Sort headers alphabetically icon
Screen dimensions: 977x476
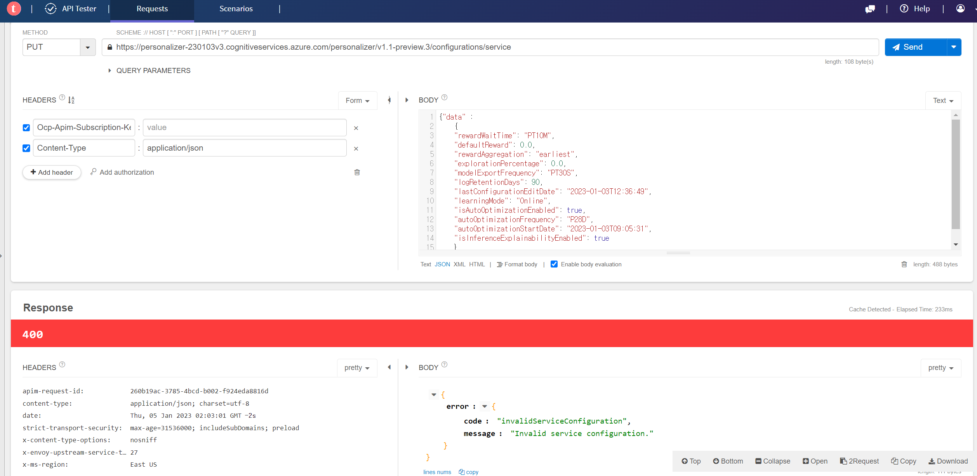pos(71,100)
